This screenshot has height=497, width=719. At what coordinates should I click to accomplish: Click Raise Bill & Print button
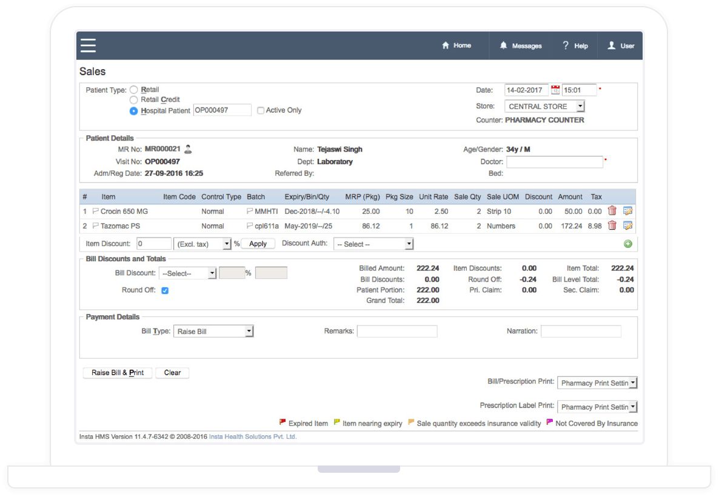(118, 373)
